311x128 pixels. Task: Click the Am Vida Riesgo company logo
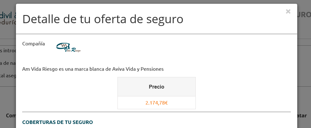(x=68, y=48)
